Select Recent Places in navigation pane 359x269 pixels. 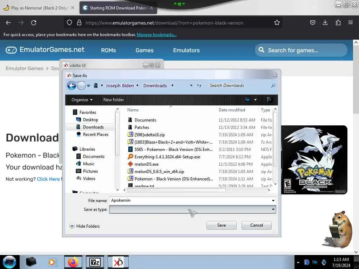[x=93, y=134]
